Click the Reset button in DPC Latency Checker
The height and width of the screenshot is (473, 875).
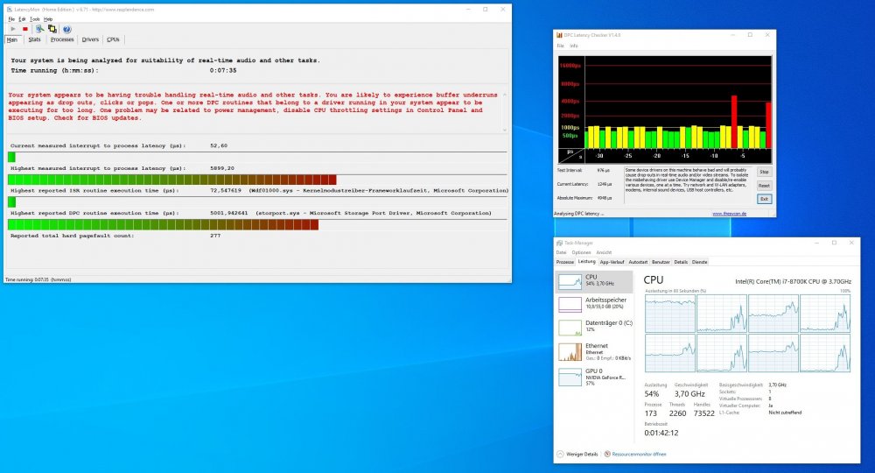coord(764,186)
